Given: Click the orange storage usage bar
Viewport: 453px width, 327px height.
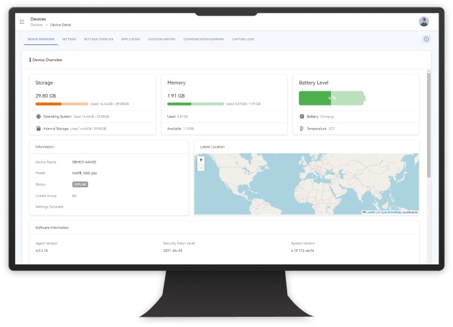Looking at the screenshot, I should pyautogui.click(x=48, y=104).
